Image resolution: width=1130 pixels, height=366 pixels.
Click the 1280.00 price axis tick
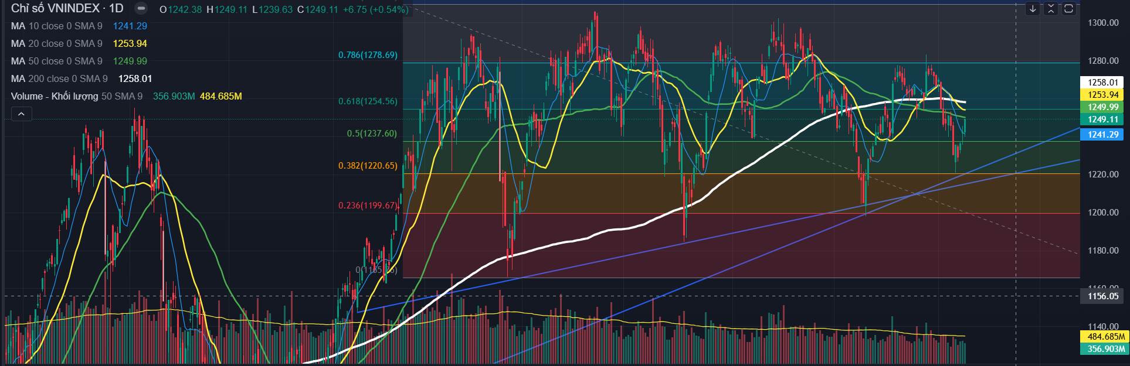[x=1104, y=61]
